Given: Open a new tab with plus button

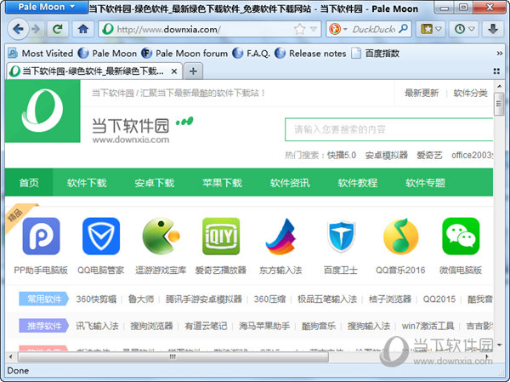Looking at the screenshot, I should point(193,71).
